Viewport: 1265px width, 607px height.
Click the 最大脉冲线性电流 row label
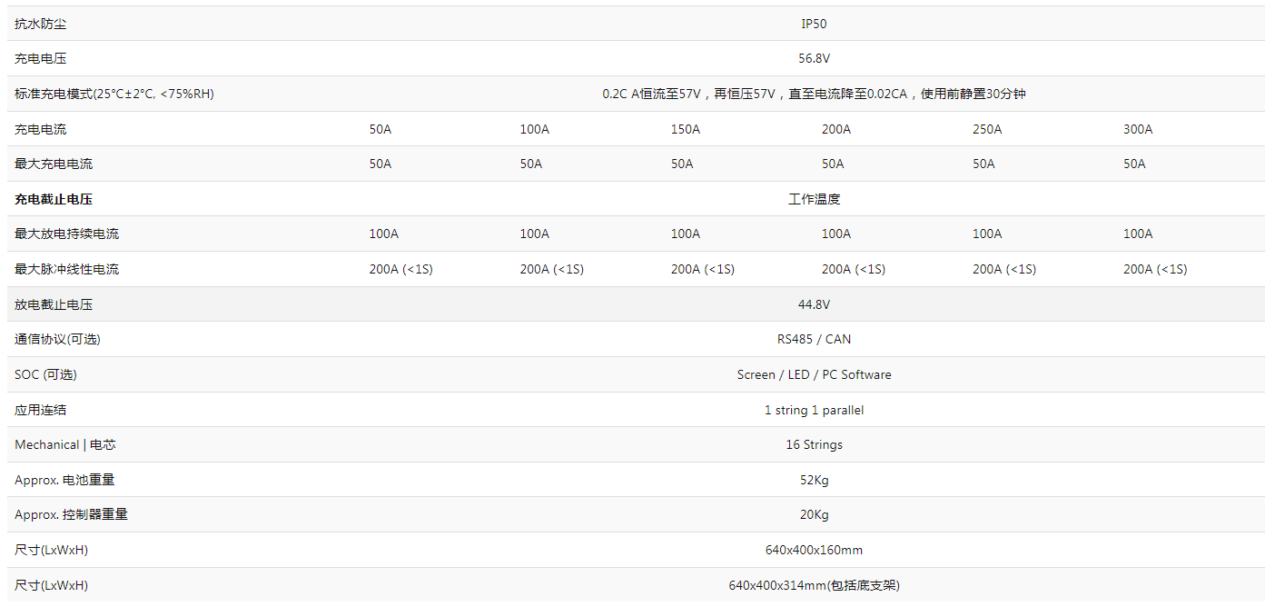(x=66, y=269)
